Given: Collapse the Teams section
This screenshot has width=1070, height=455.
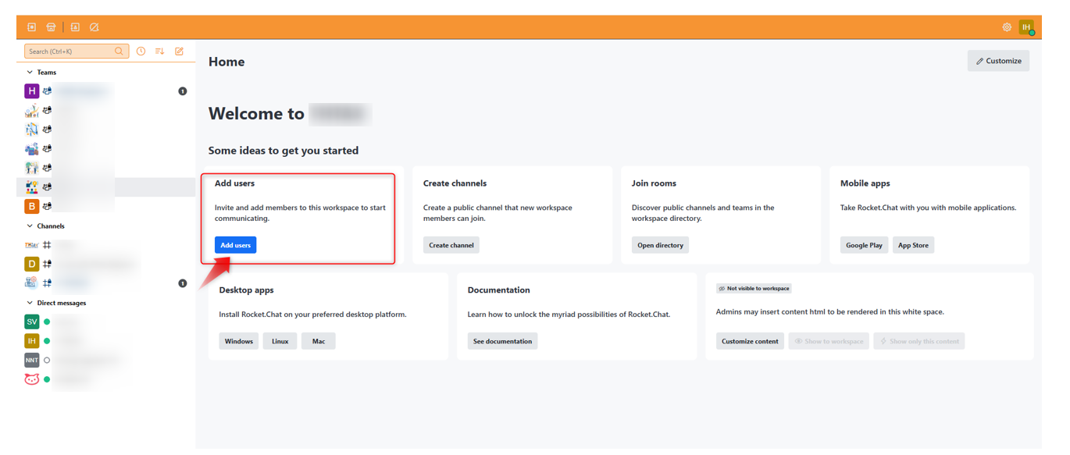Looking at the screenshot, I should tap(30, 73).
